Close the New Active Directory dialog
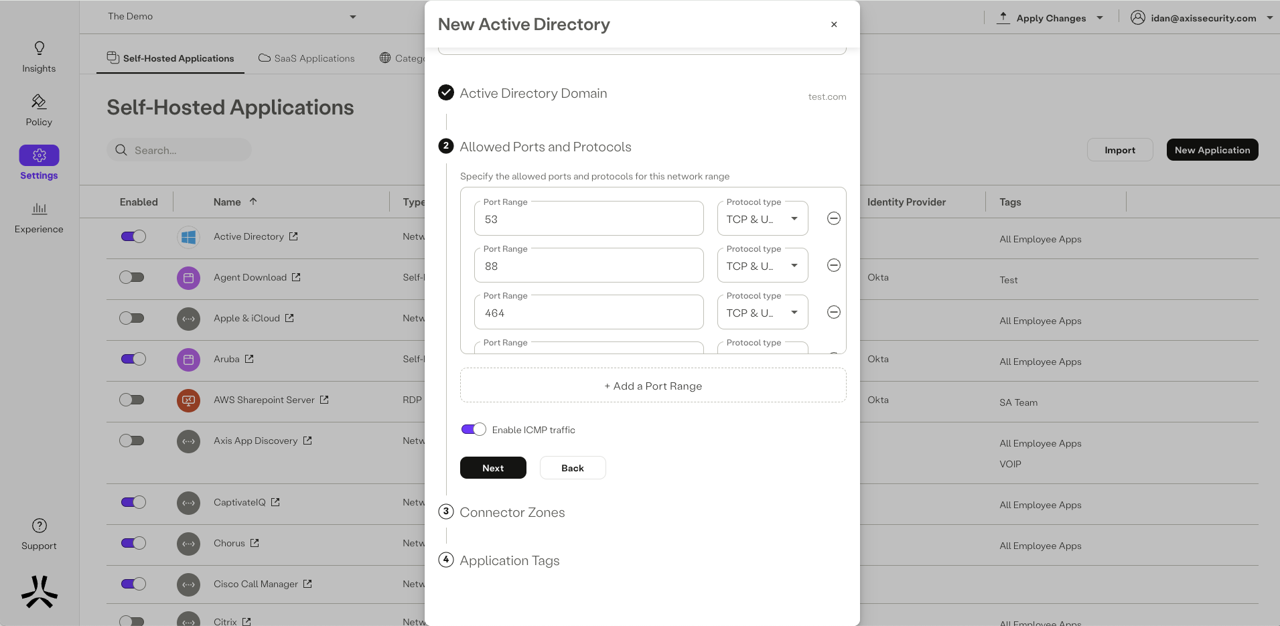 (x=834, y=24)
